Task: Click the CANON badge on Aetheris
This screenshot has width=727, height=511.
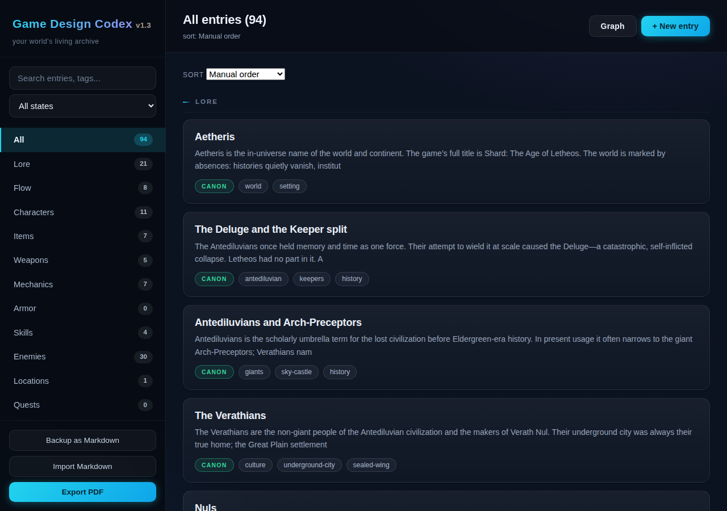Action: [214, 186]
